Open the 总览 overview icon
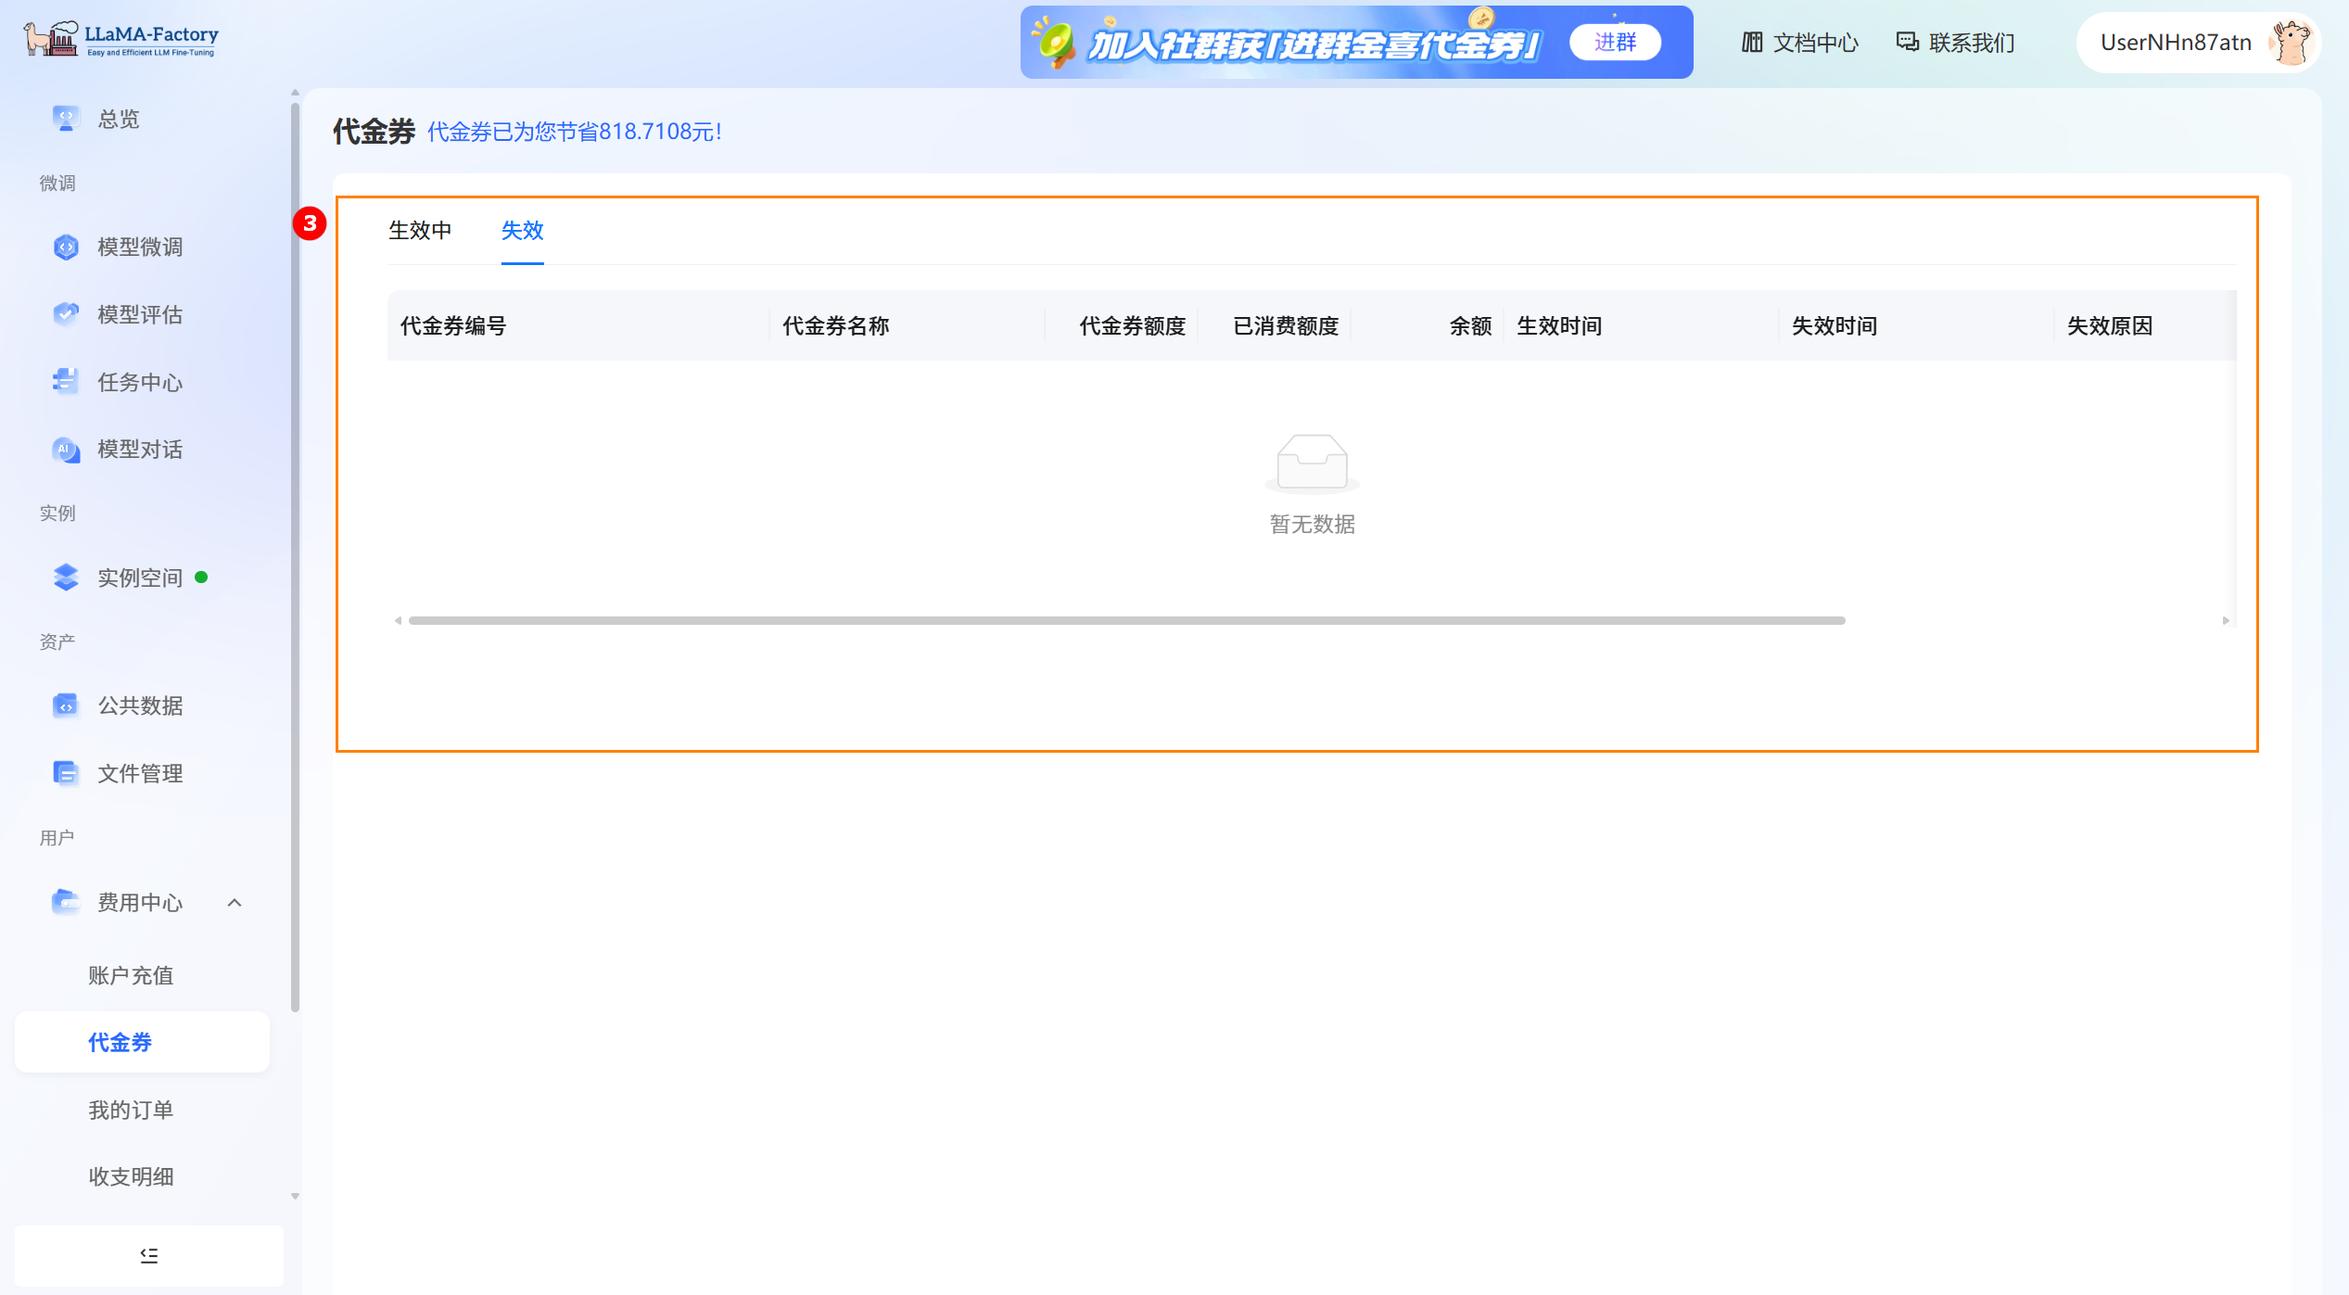 (65, 119)
